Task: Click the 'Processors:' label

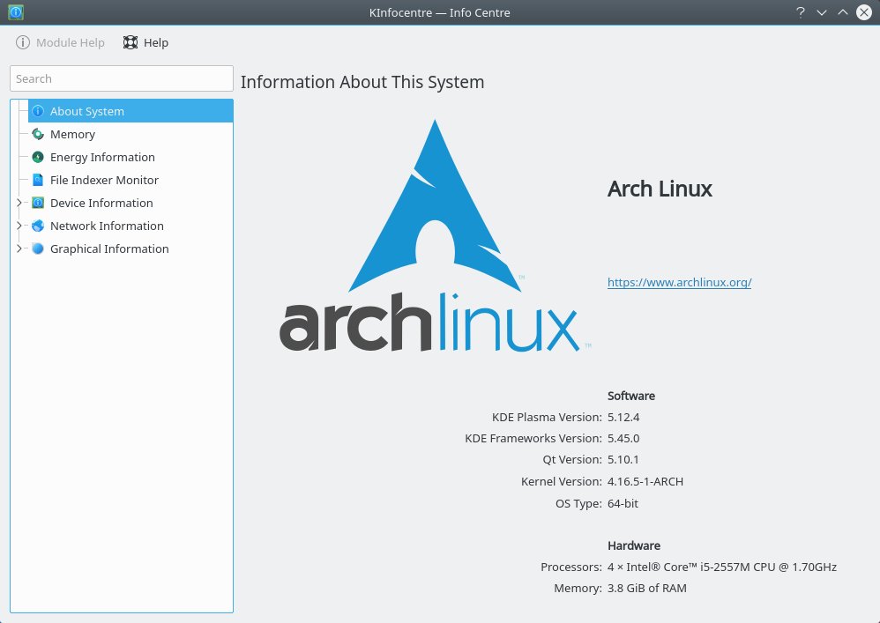Action: [x=571, y=567]
